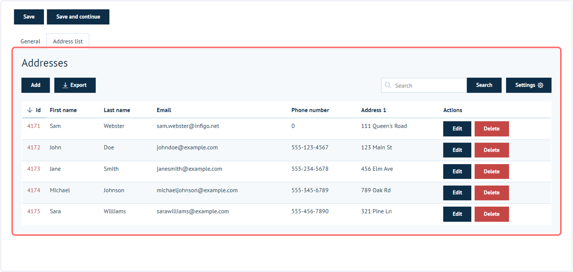Delete Jane Smith's address

[x=492, y=171]
